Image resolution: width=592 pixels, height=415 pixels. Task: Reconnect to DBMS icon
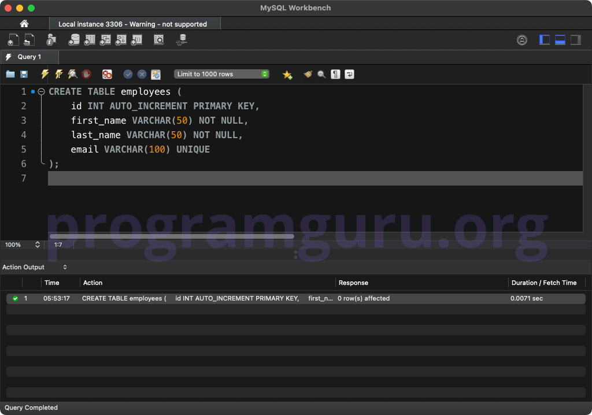tap(182, 40)
